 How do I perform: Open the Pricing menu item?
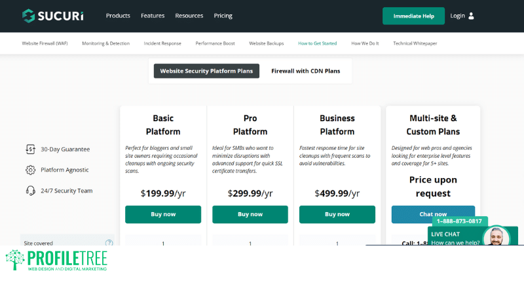[223, 16]
